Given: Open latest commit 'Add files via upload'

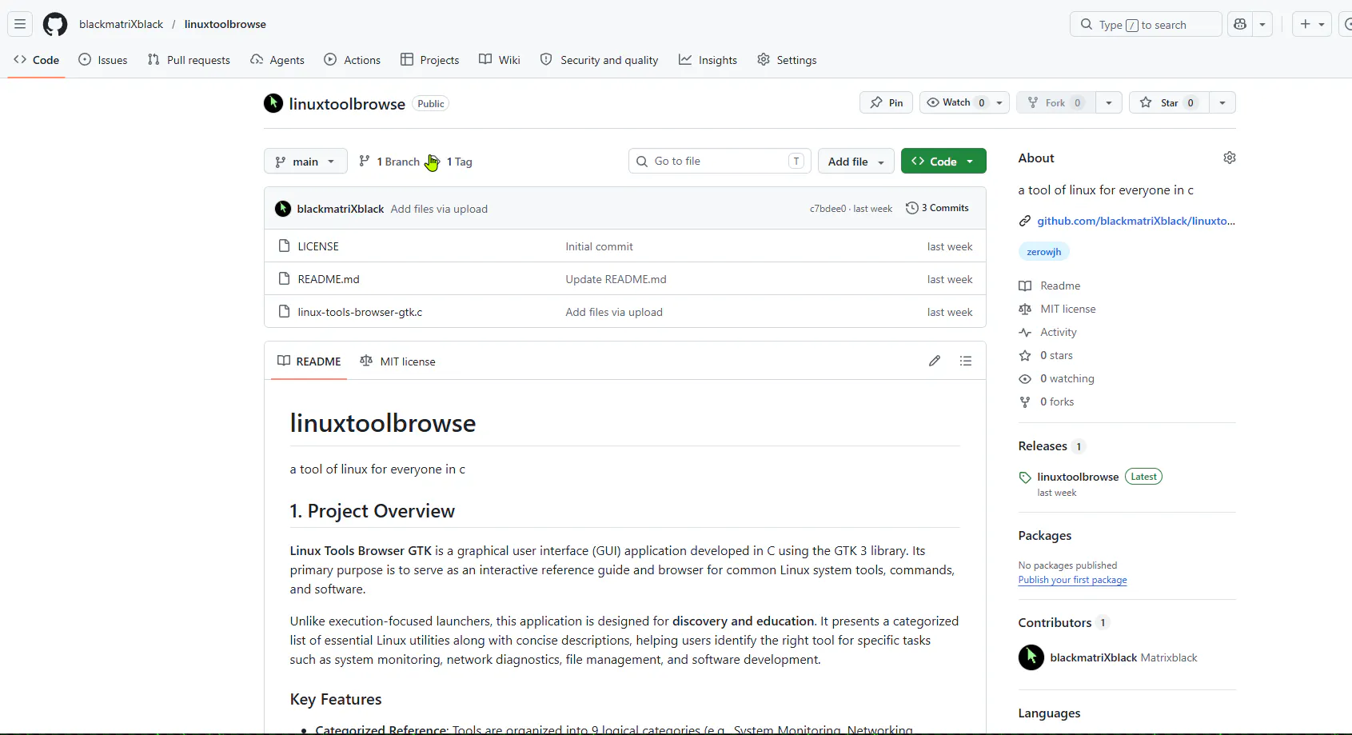Looking at the screenshot, I should (439, 209).
